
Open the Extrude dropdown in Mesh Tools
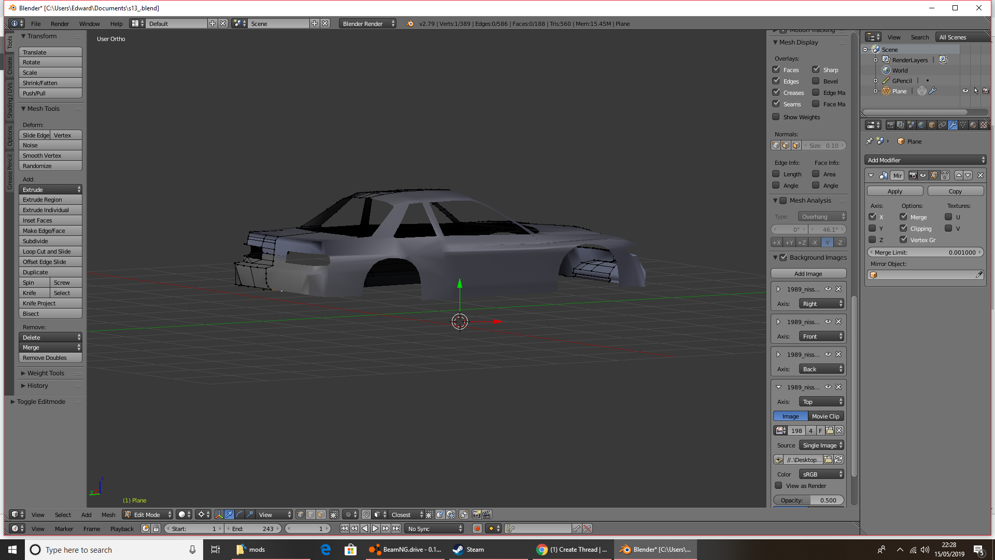coord(50,189)
